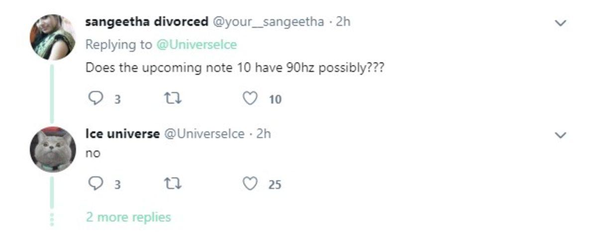Like sangeetha's tweet with the heart icon
This screenshot has width=597, height=233.
[249, 99]
